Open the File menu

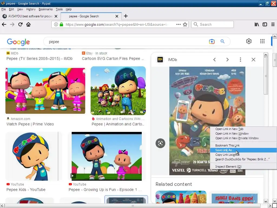[x=4, y=9]
